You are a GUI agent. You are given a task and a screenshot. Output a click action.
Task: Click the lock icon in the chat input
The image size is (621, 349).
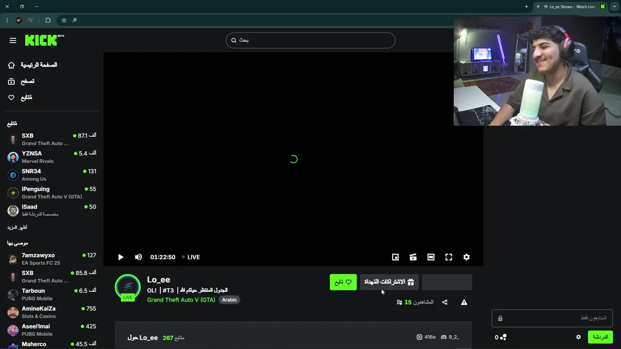500,318
